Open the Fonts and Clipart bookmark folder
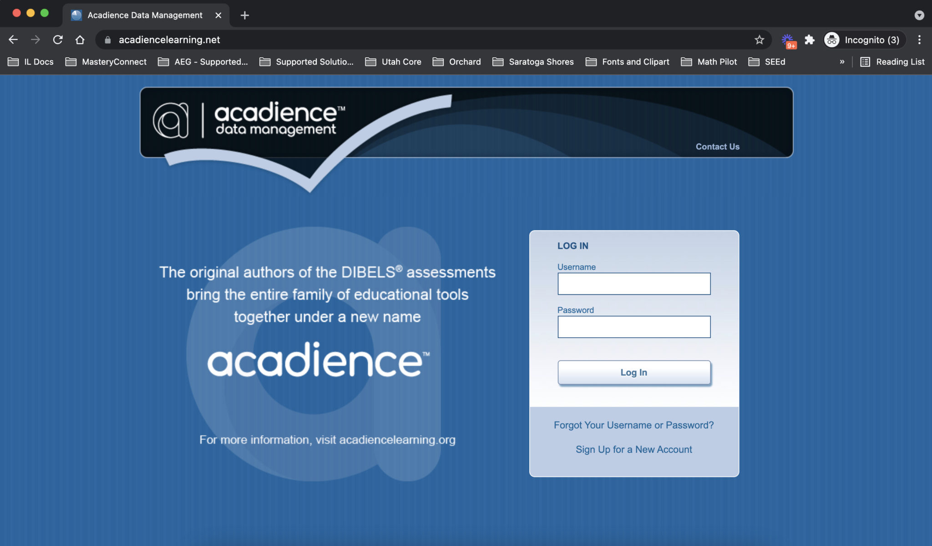932x546 pixels. [x=627, y=61]
